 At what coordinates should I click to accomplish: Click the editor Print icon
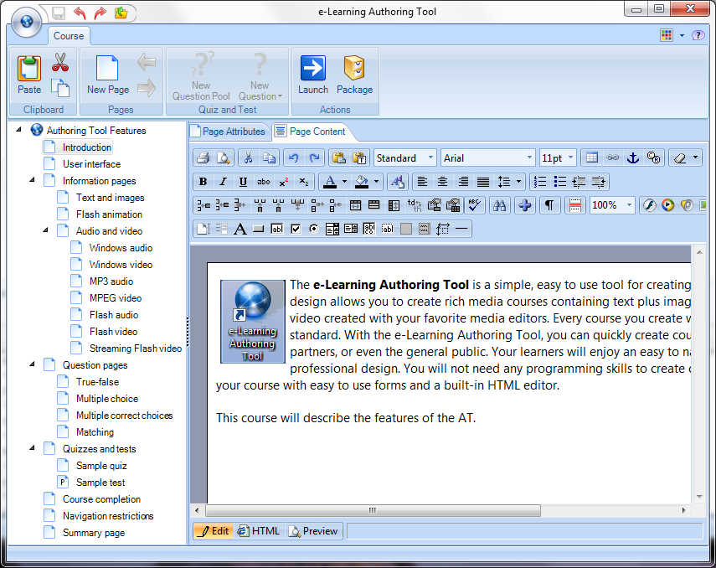[203, 157]
